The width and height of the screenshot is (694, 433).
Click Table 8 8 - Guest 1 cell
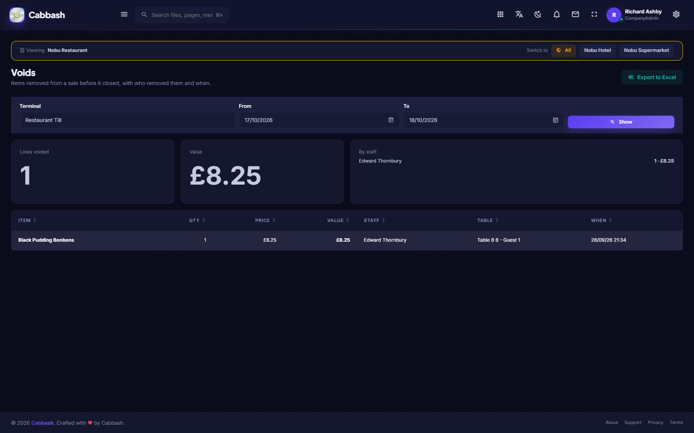499,240
